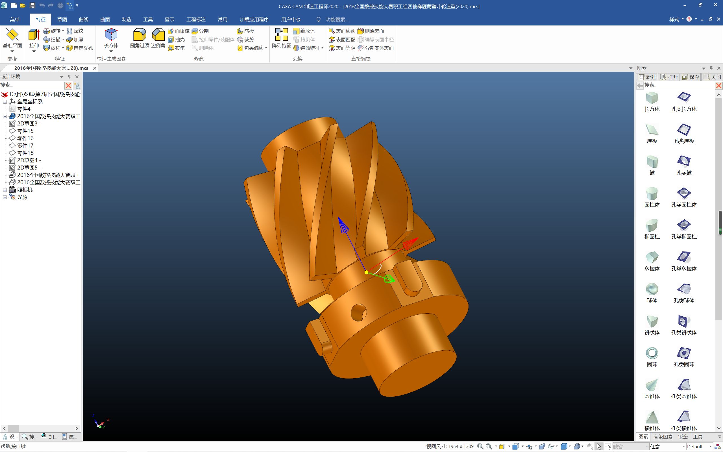723x452 pixels.
Task: Click the 关闭 button in 图素 panel
Action: (x=712, y=77)
